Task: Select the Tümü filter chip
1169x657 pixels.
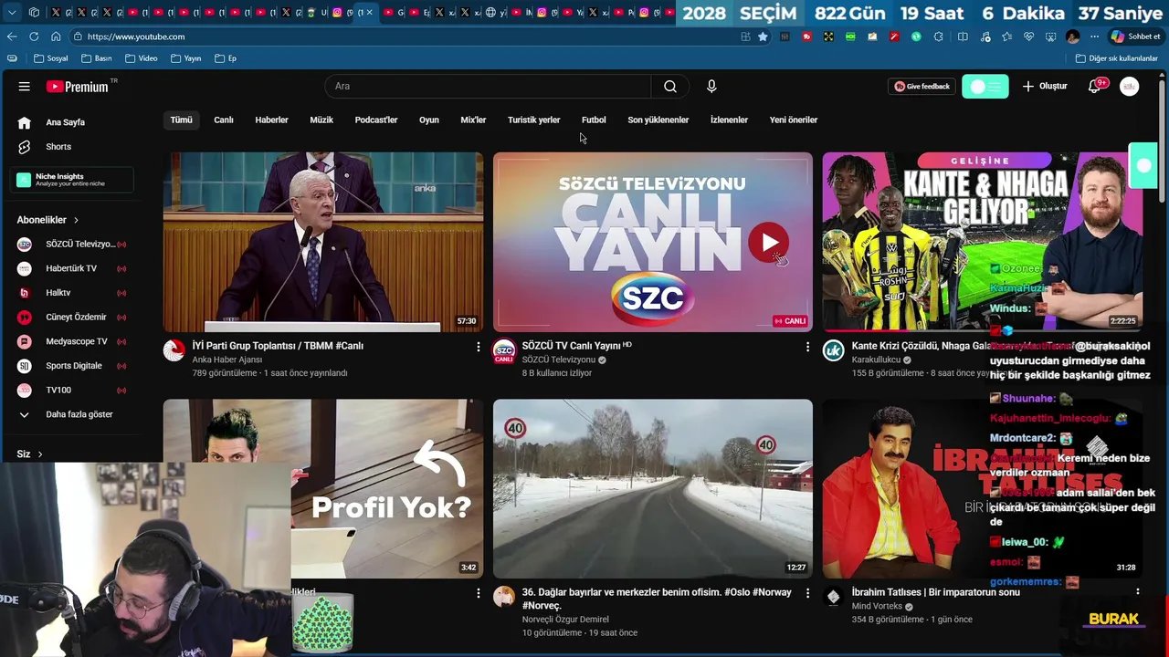Action: click(x=181, y=120)
